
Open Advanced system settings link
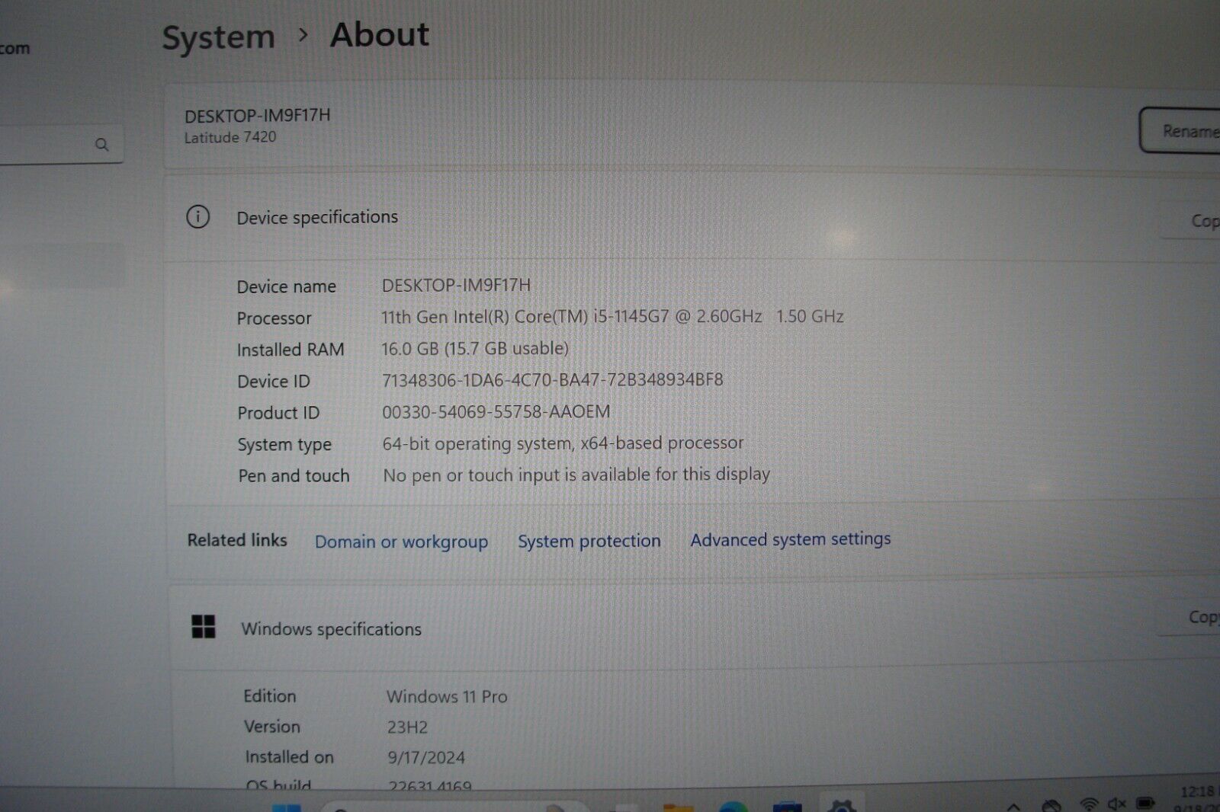791,539
